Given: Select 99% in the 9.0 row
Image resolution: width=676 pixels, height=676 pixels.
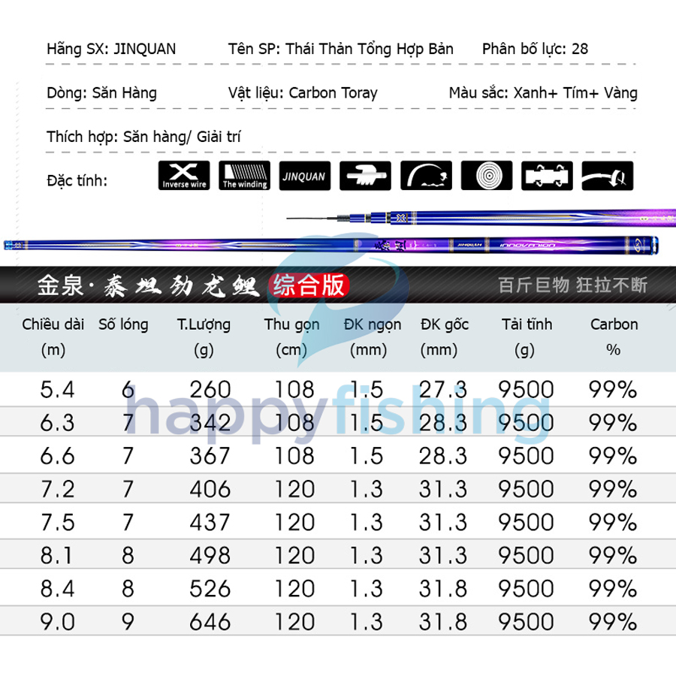Looking at the screenshot, I should tap(613, 622).
